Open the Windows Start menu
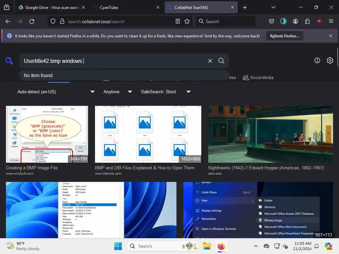 click(118, 246)
